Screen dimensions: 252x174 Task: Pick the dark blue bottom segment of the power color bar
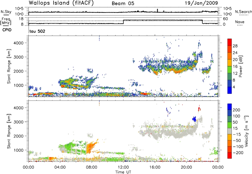230,90
